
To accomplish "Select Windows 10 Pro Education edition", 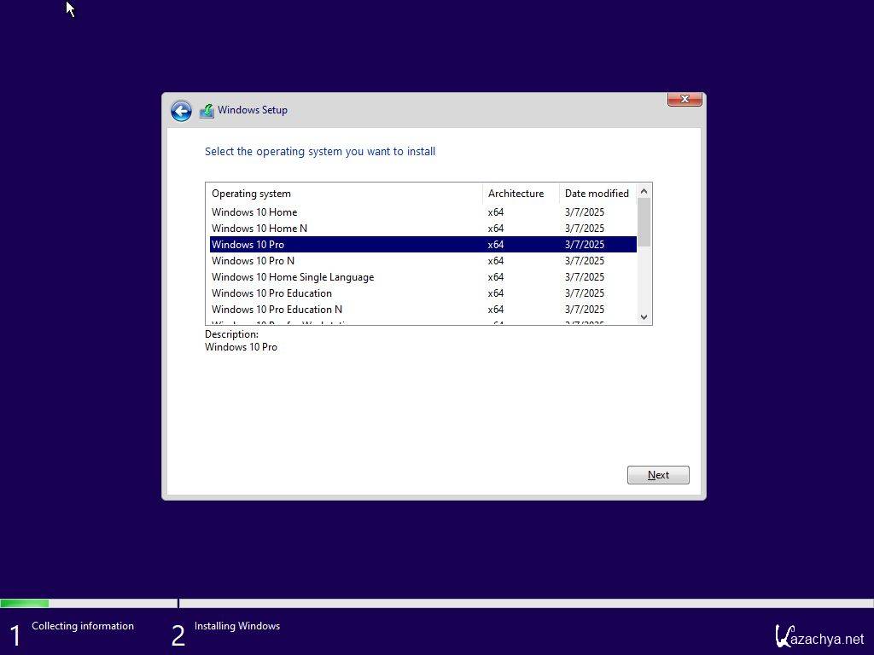I will point(271,293).
